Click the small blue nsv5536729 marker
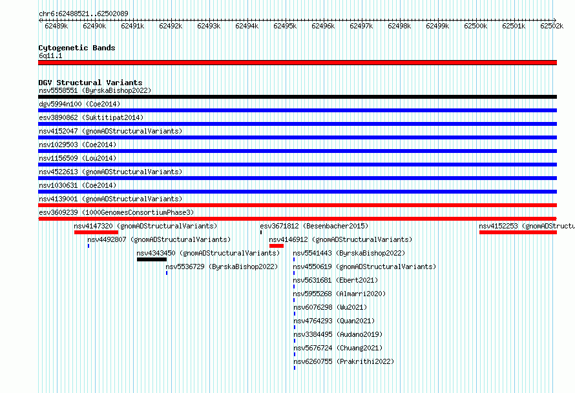This screenshot has width=575, height=393. click(x=167, y=273)
